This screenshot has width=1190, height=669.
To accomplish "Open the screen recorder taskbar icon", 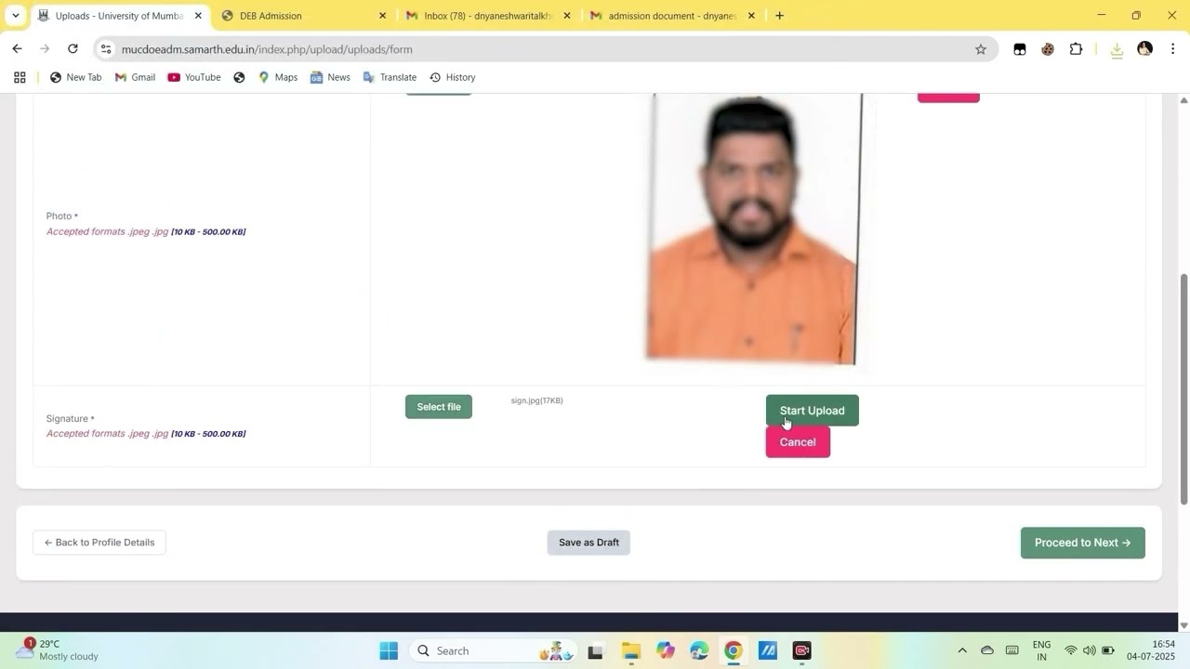I will [802, 650].
